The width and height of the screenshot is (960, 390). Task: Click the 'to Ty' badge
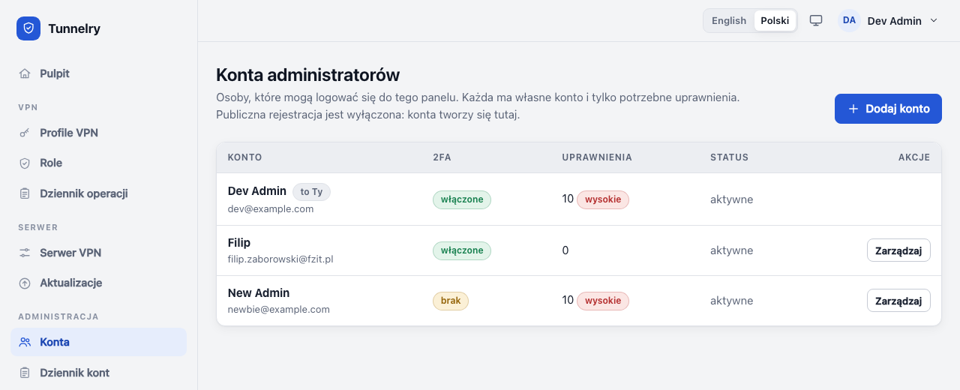(x=311, y=192)
